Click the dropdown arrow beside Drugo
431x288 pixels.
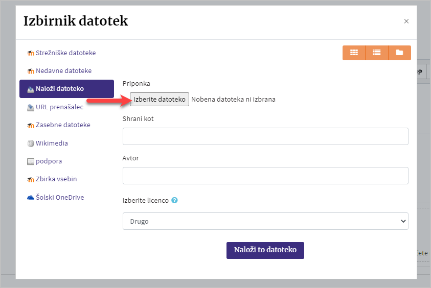(x=403, y=221)
